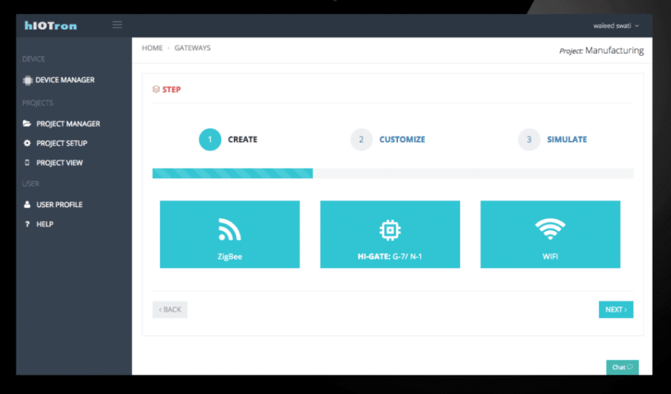Select step 3 circle for Simulate
The height and width of the screenshot is (394, 671).
529,139
